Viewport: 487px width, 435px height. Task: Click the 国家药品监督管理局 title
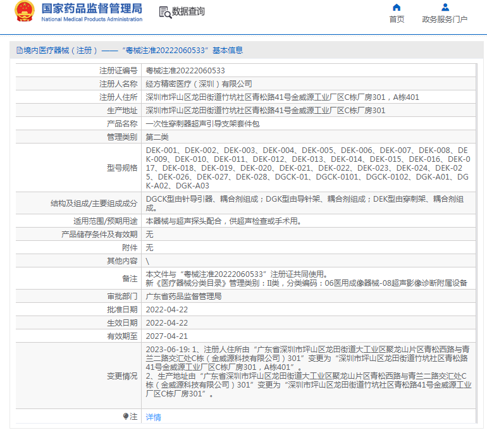(x=92, y=8)
